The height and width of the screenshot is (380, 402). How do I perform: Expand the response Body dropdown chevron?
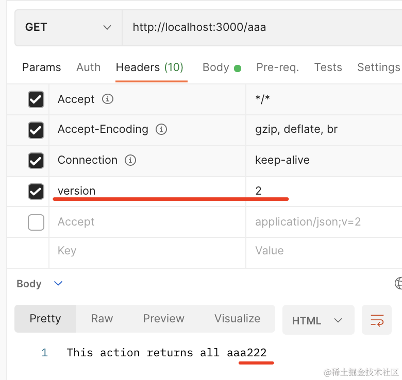pos(58,283)
